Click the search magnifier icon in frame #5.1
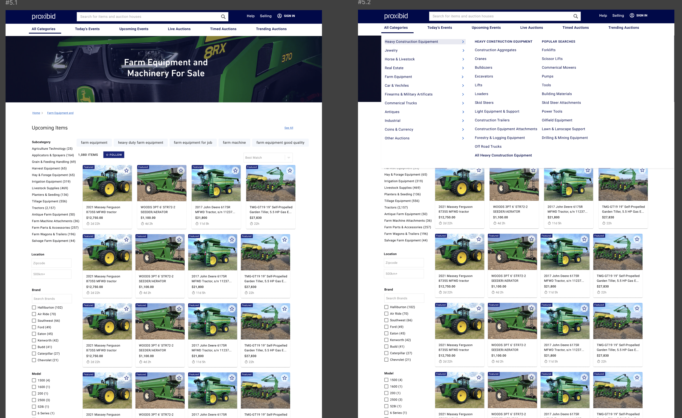The height and width of the screenshot is (418, 682). 223,17
